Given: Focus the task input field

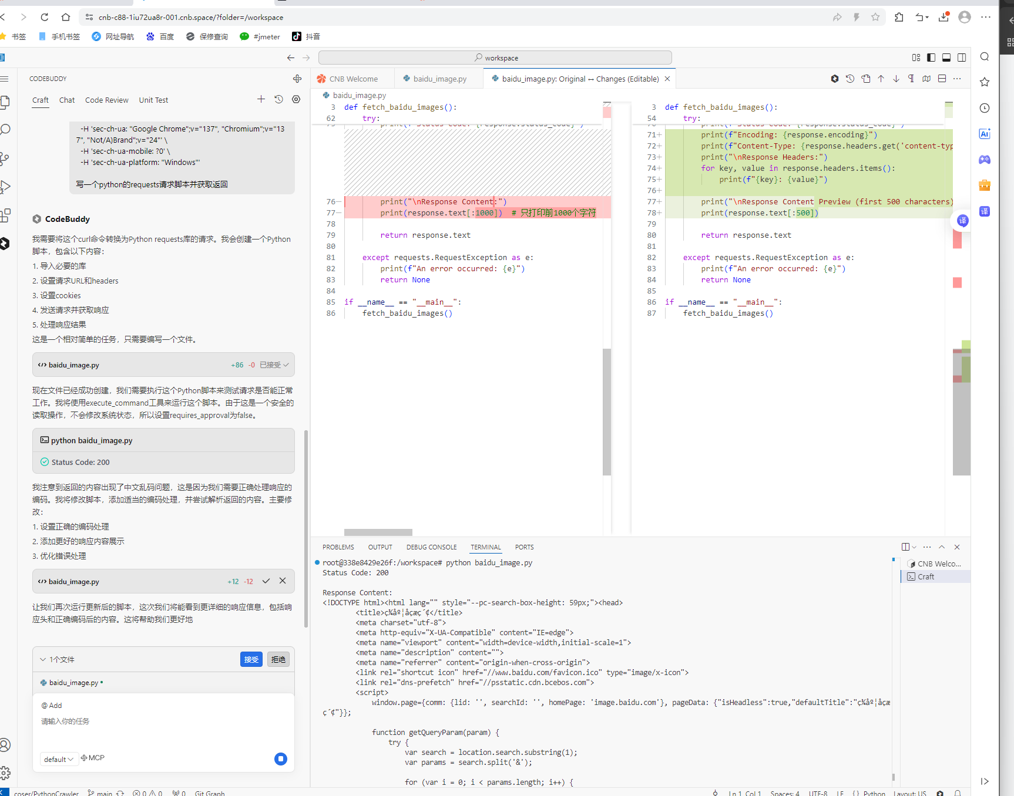Looking at the screenshot, I should [163, 721].
